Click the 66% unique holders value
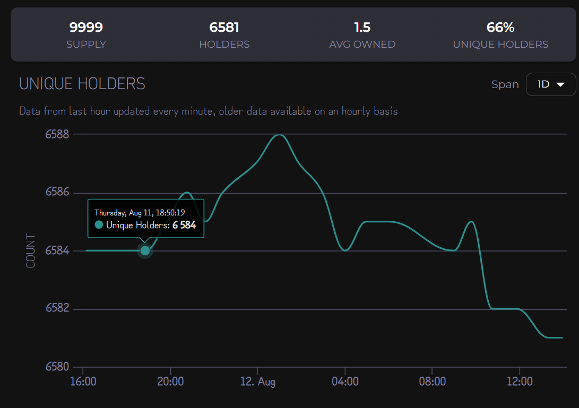Screen dimensions: 579x408 click(x=500, y=27)
